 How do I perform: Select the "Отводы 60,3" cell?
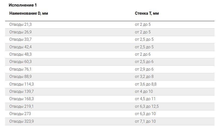20,62
